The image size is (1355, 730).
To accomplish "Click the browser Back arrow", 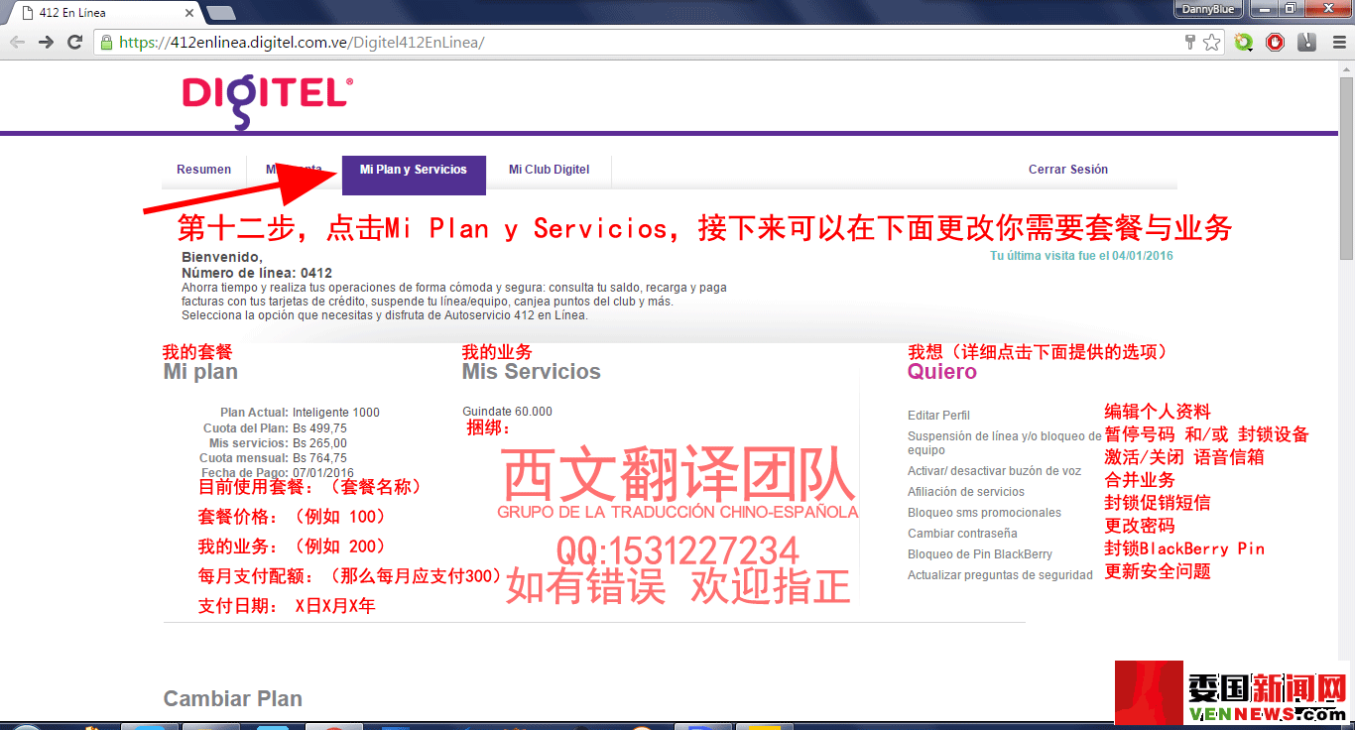I will tap(17, 43).
